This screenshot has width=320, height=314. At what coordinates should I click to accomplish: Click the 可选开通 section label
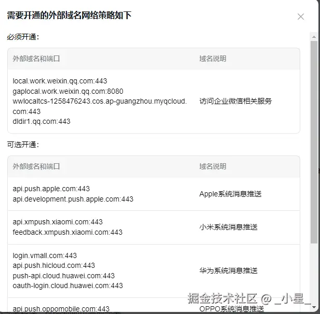pos(23,145)
